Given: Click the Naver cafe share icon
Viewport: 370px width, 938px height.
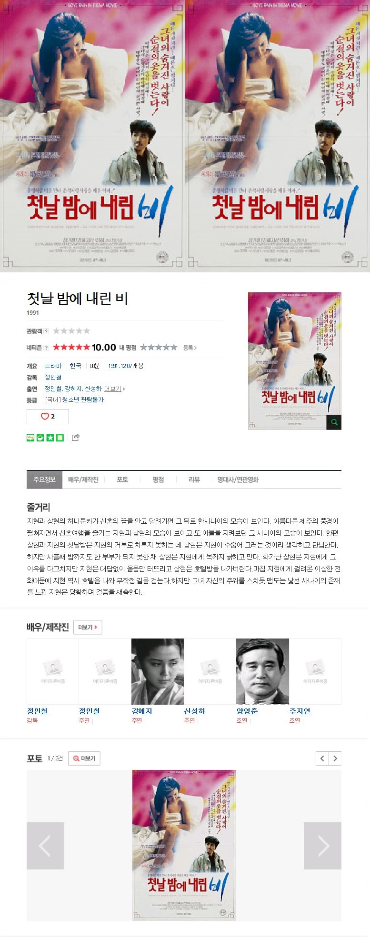Looking at the screenshot, I should (40, 438).
